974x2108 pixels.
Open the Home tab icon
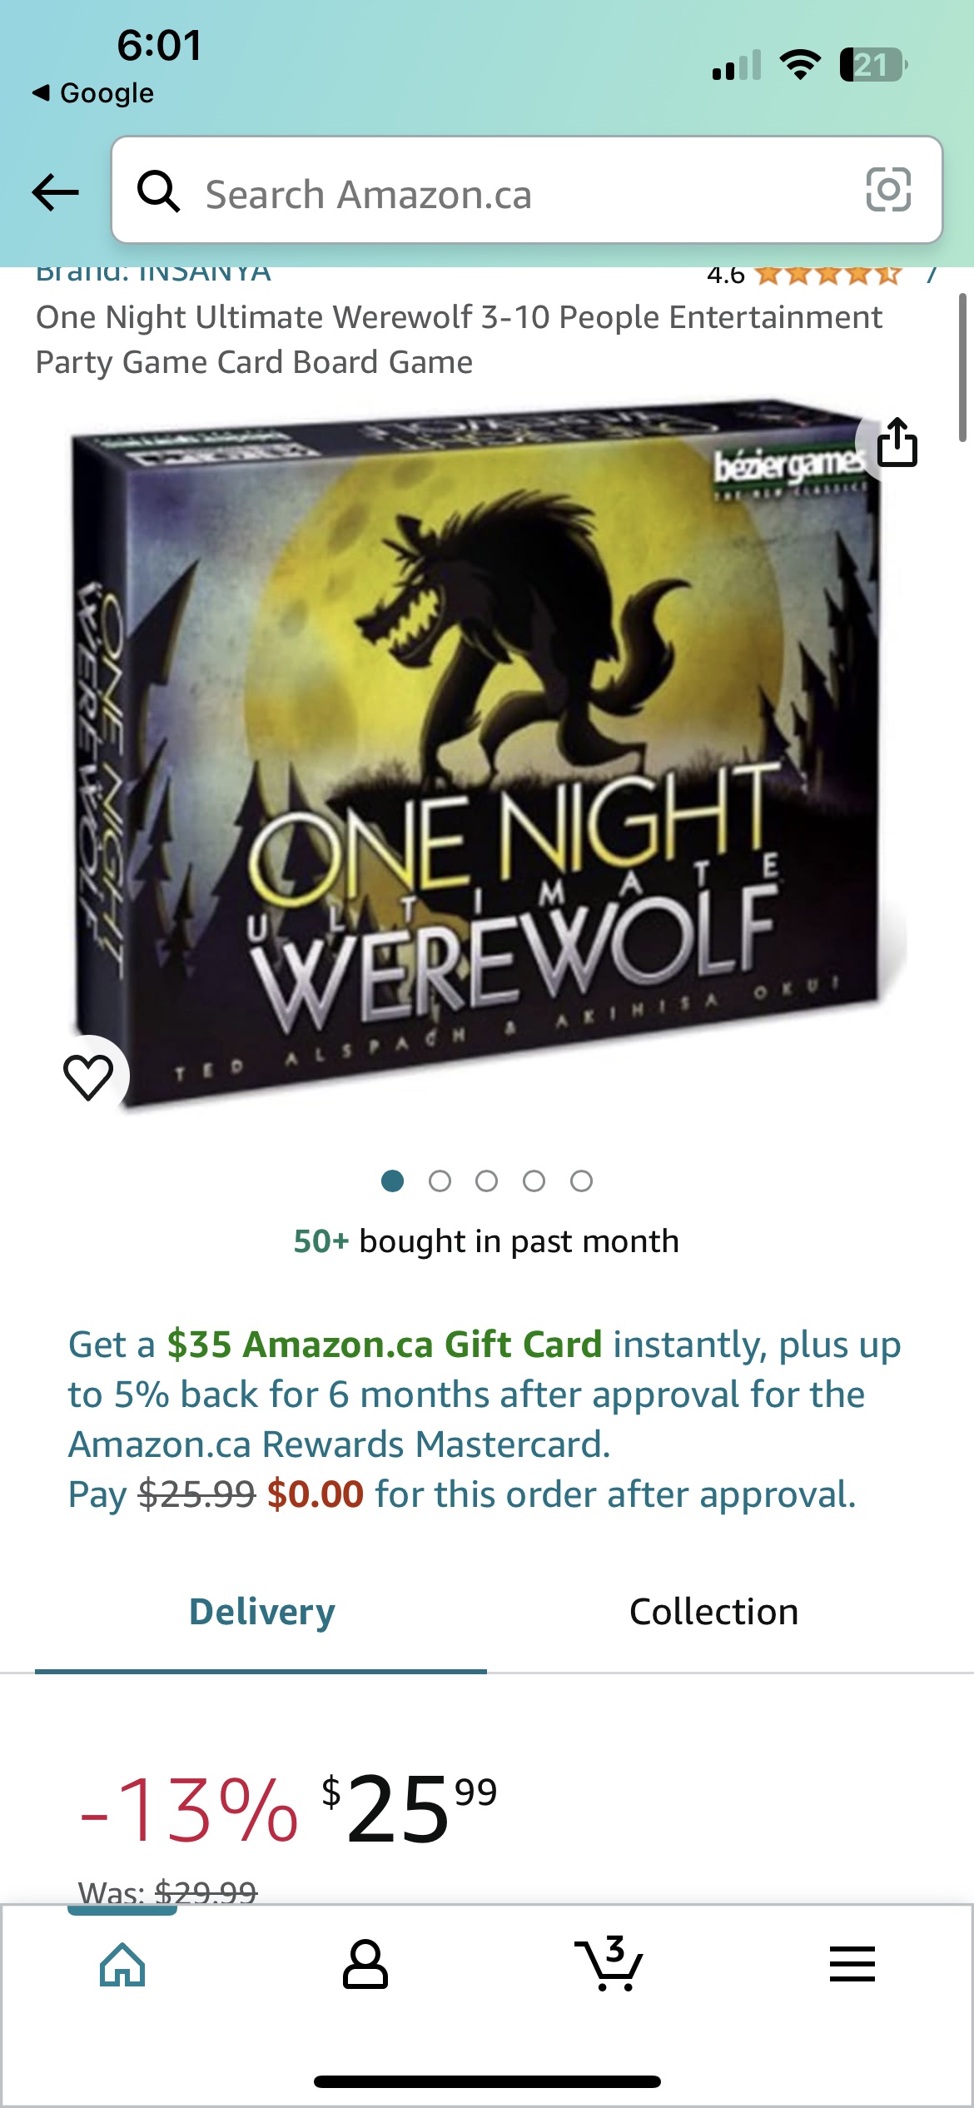(x=122, y=1965)
